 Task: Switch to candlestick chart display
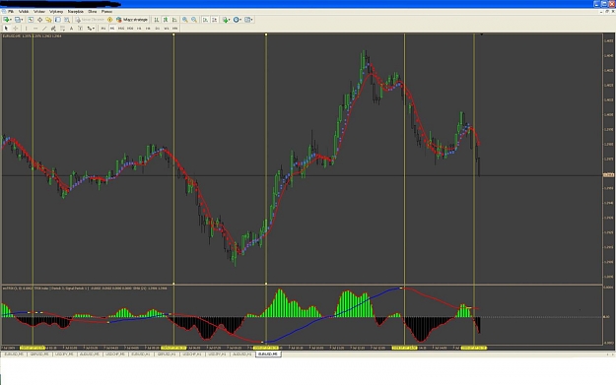coord(166,20)
